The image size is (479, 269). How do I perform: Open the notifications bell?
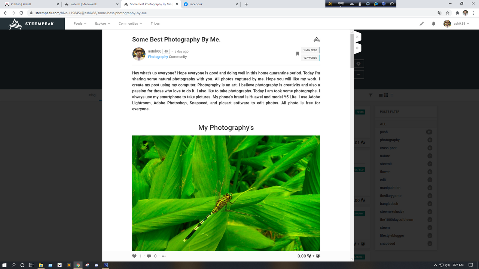(x=434, y=24)
